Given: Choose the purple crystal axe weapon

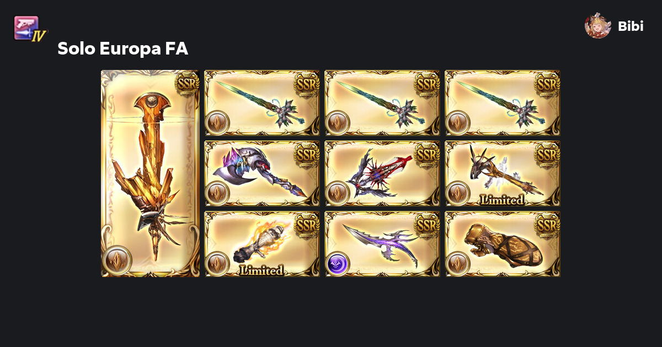Looking at the screenshot, I should click(x=262, y=173).
